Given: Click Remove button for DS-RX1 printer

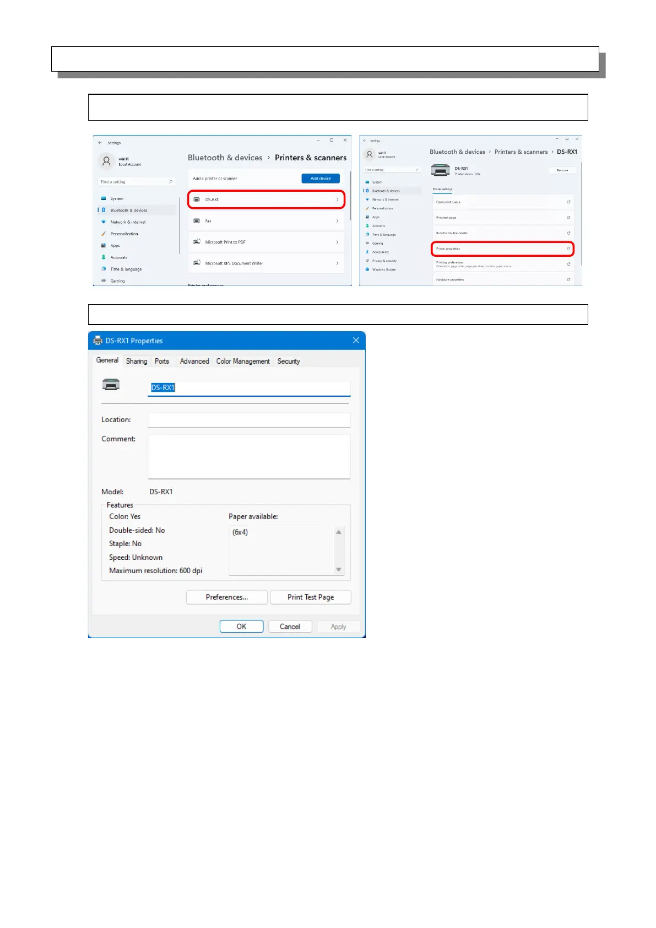Looking at the screenshot, I should point(562,170).
